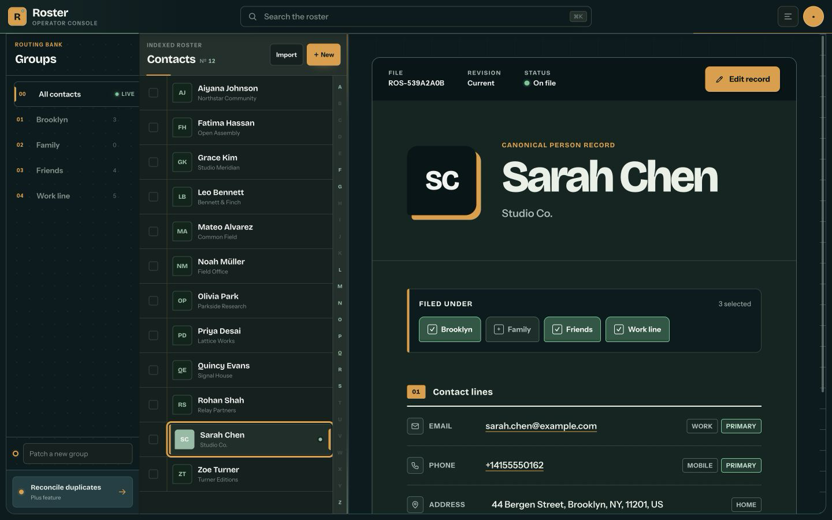The width and height of the screenshot is (832, 520).
Task: Jump to letter A in the index
Action: point(340,87)
